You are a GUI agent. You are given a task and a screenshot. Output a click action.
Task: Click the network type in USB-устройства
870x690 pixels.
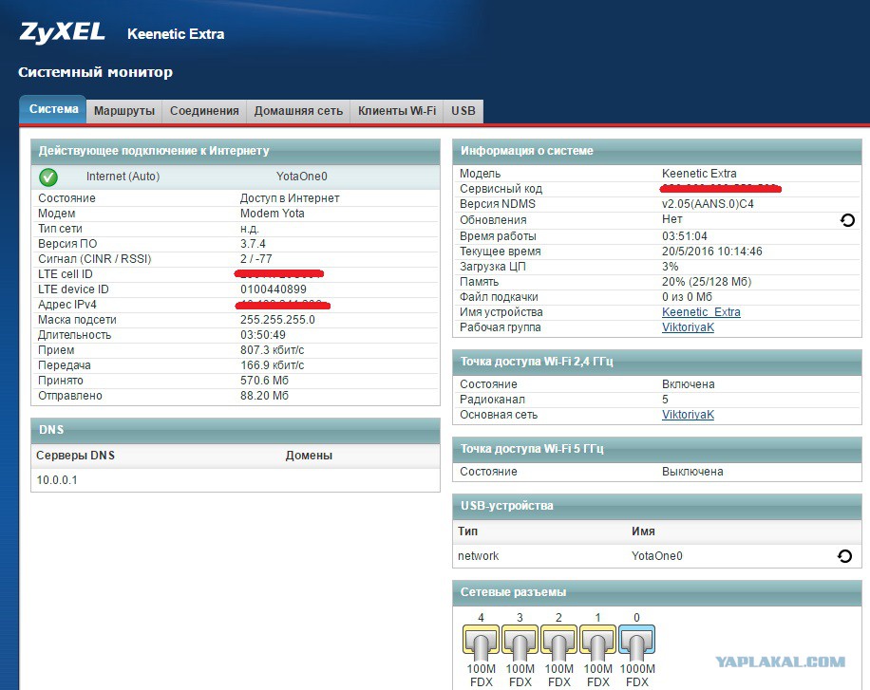click(x=478, y=556)
